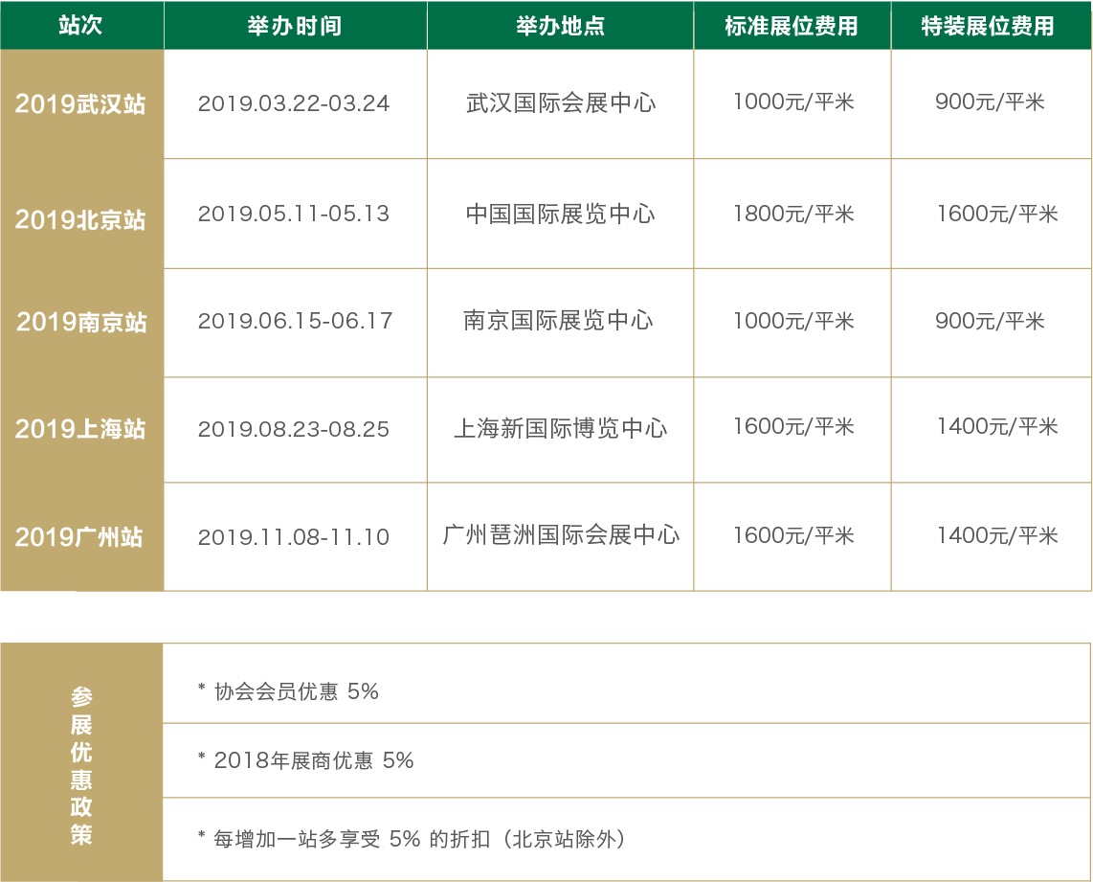Select the 上海新国际博览中心 venue cell
This screenshot has width=1093, height=882.
click(560, 428)
